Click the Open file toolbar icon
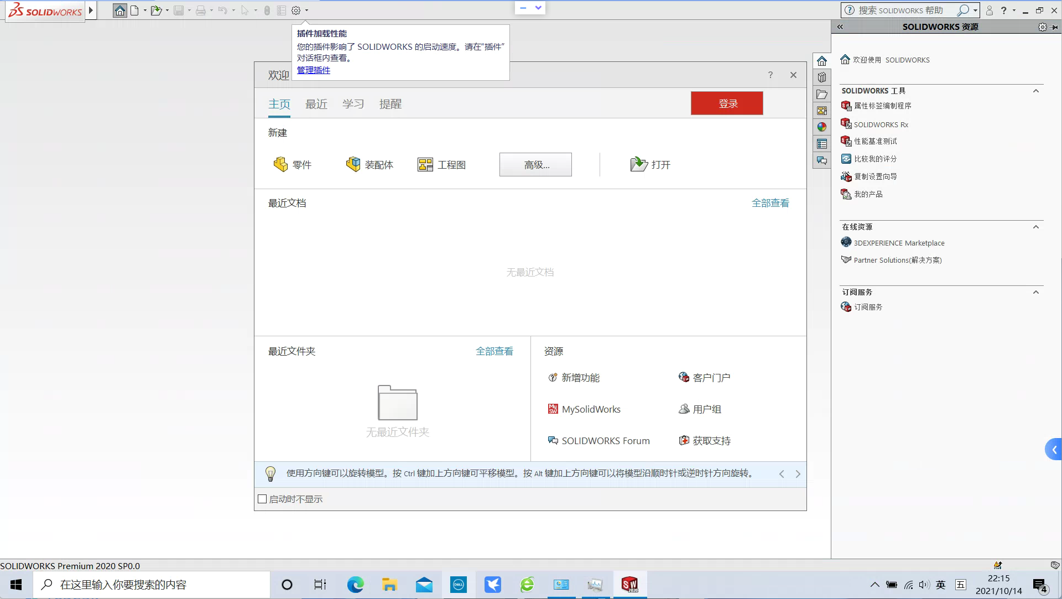The width and height of the screenshot is (1062, 599). [157, 11]
